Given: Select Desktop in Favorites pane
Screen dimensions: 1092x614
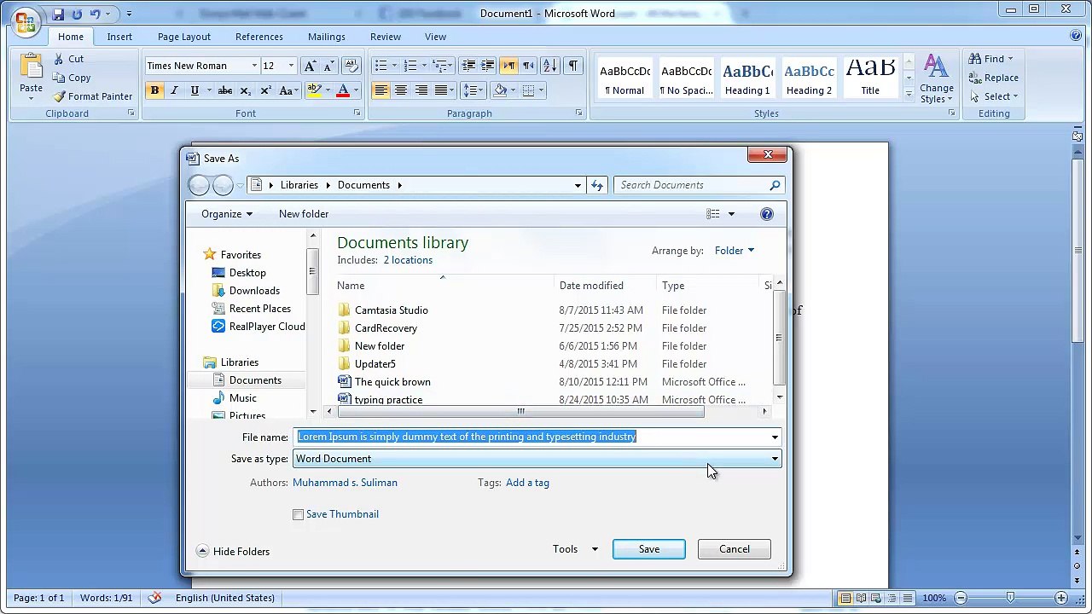Looking at the screenshot, I should [247, 273].
